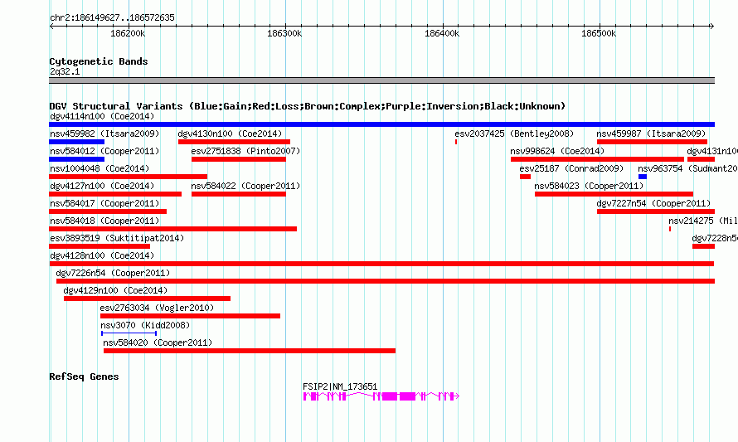Click the red bar under nsv459987

tap(652, 142)
